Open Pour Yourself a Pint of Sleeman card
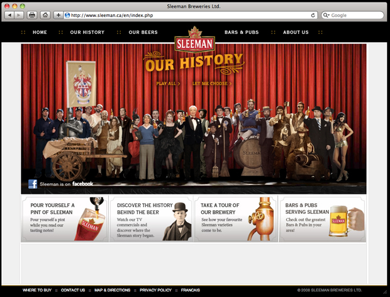 (x=65, y=219)
